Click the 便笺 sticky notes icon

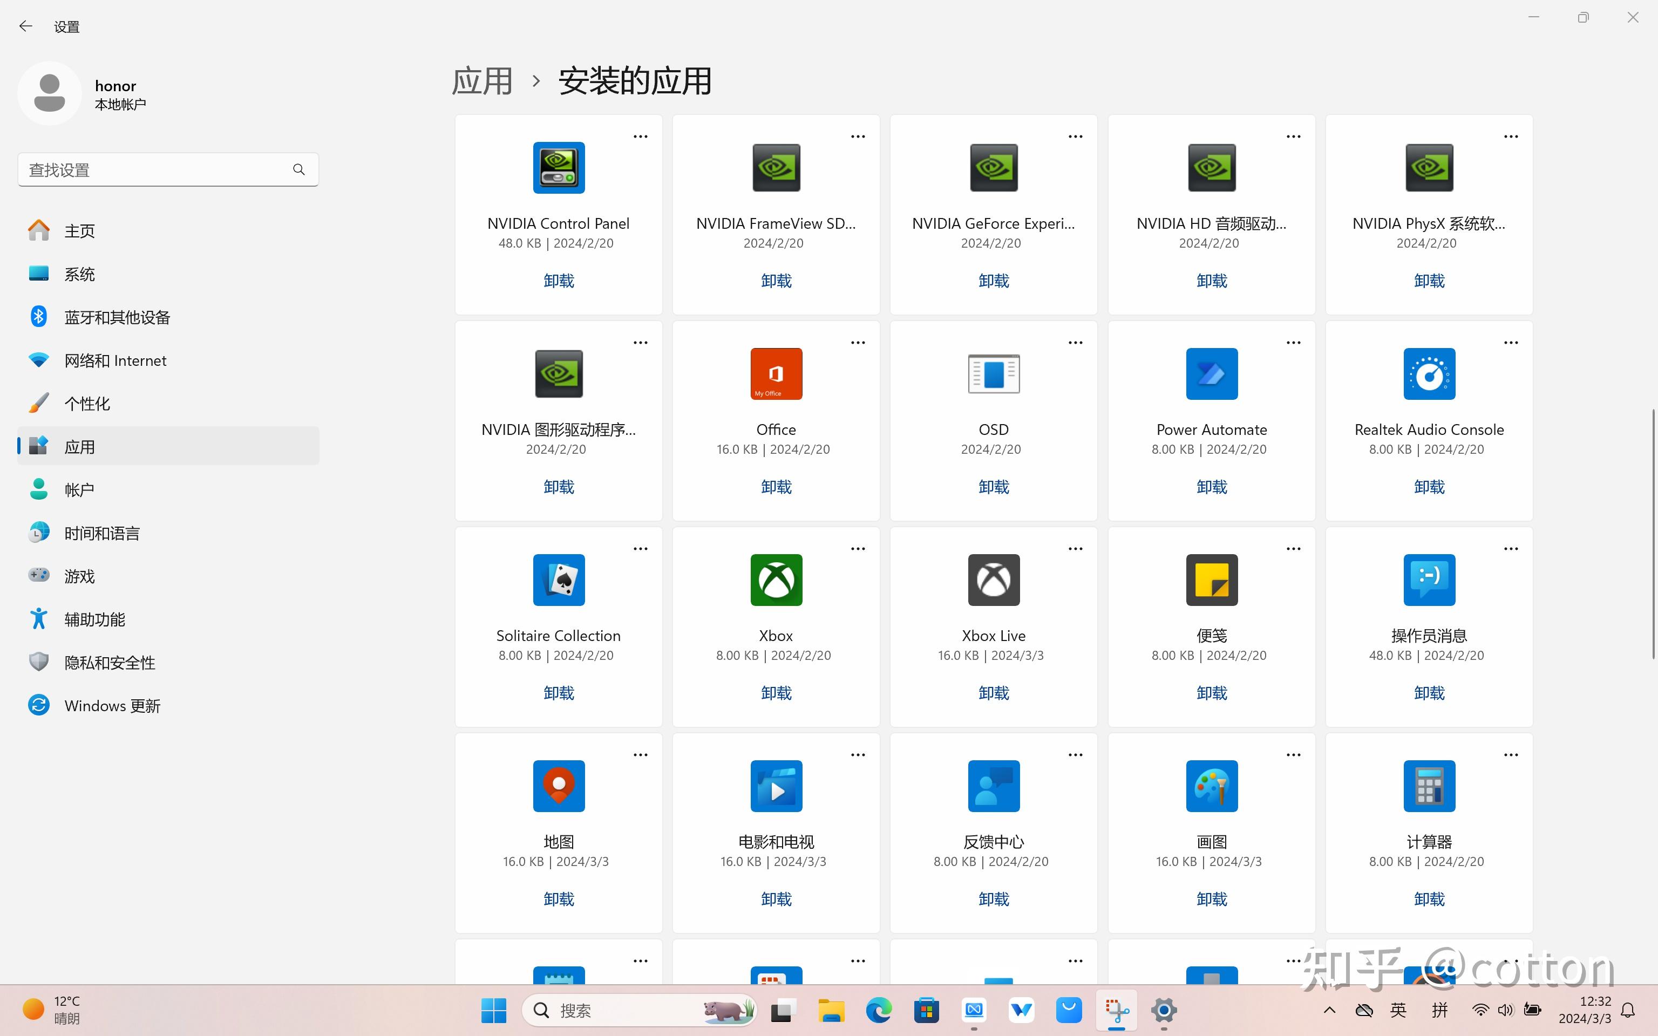click(x=1211, y=581)
